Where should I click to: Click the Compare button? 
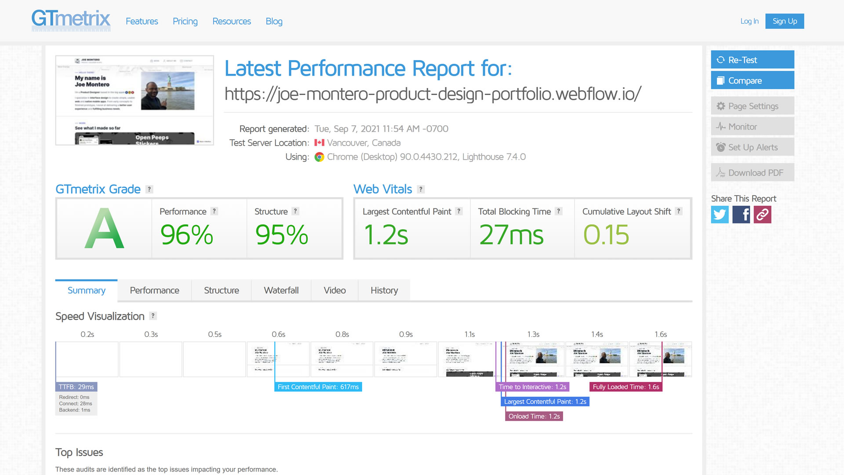pos(753,80)
